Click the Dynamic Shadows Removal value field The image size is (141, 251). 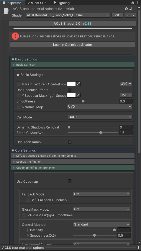click(126, 127)
